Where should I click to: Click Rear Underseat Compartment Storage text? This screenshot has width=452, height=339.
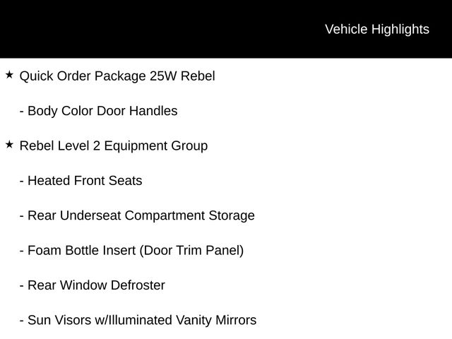click(141, 215)
